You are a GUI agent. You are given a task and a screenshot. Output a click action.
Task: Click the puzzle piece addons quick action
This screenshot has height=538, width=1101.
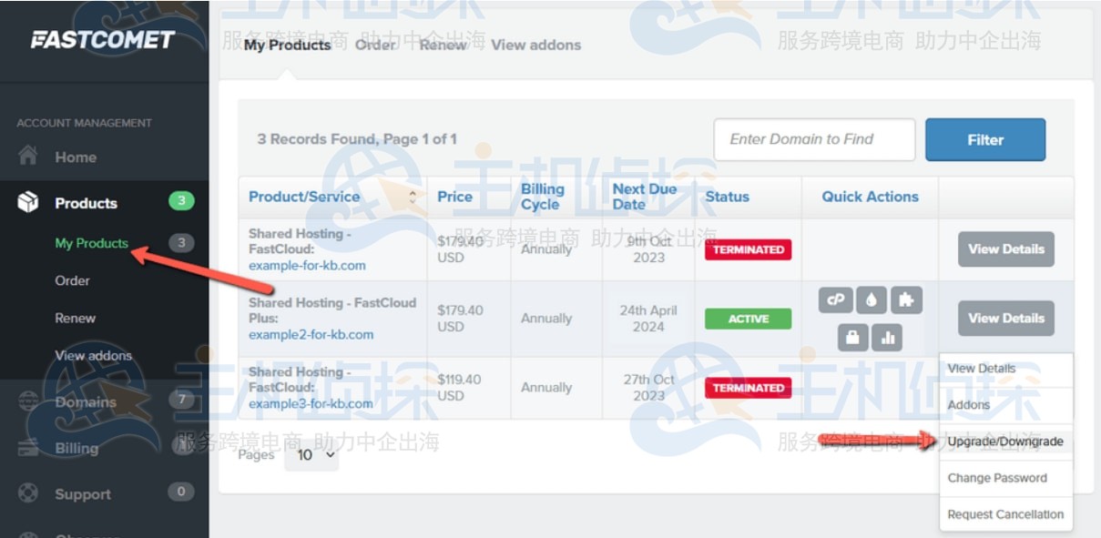tap(907, 300)
